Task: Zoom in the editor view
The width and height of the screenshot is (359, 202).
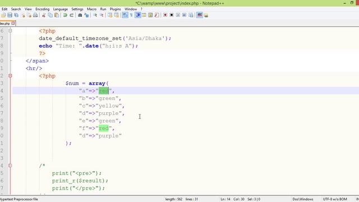Action: [x=95, y=15]
